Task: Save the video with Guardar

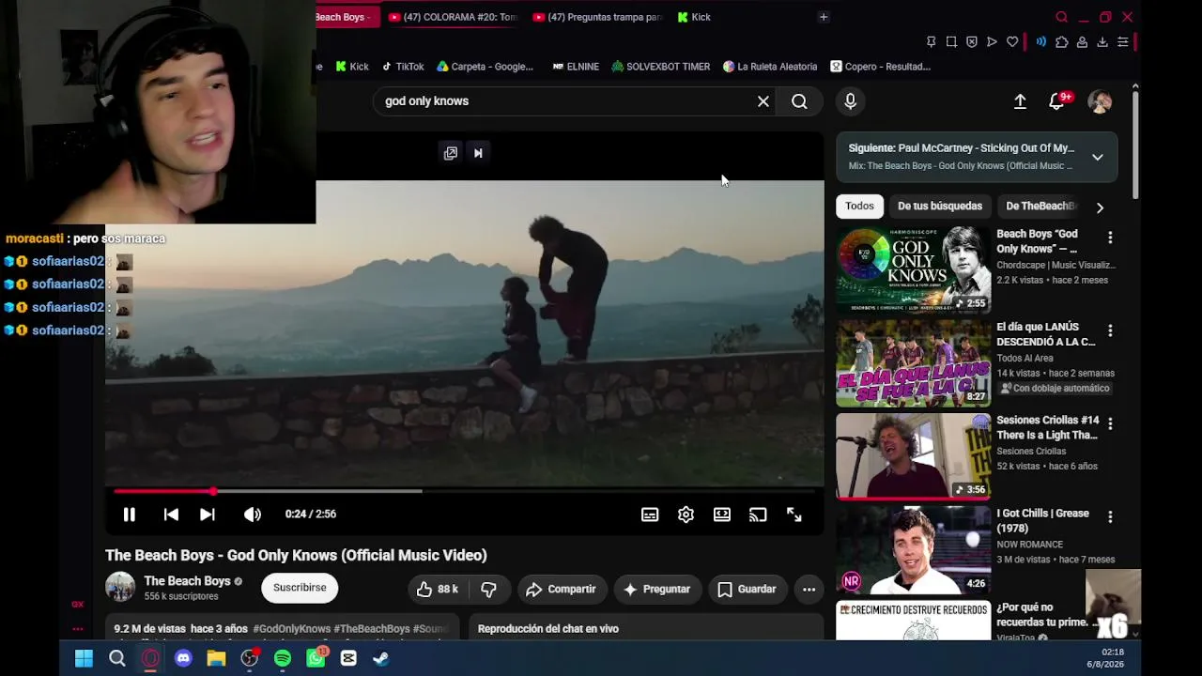Action: [747, 590]
